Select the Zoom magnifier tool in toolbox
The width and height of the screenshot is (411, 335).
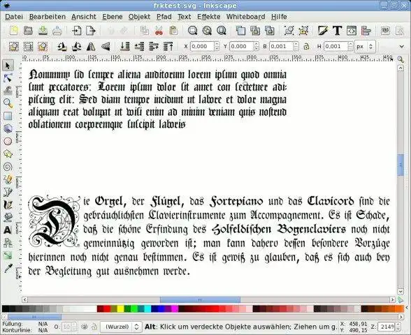(8, 103)
